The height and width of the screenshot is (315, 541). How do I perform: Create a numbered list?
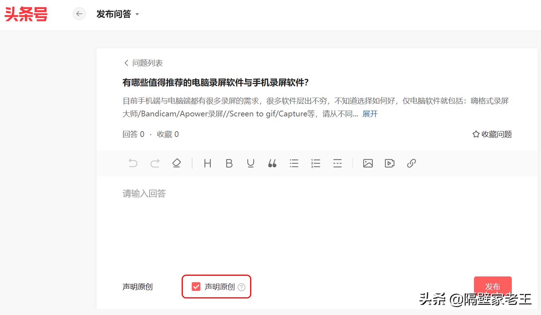[x=315, y=163]
